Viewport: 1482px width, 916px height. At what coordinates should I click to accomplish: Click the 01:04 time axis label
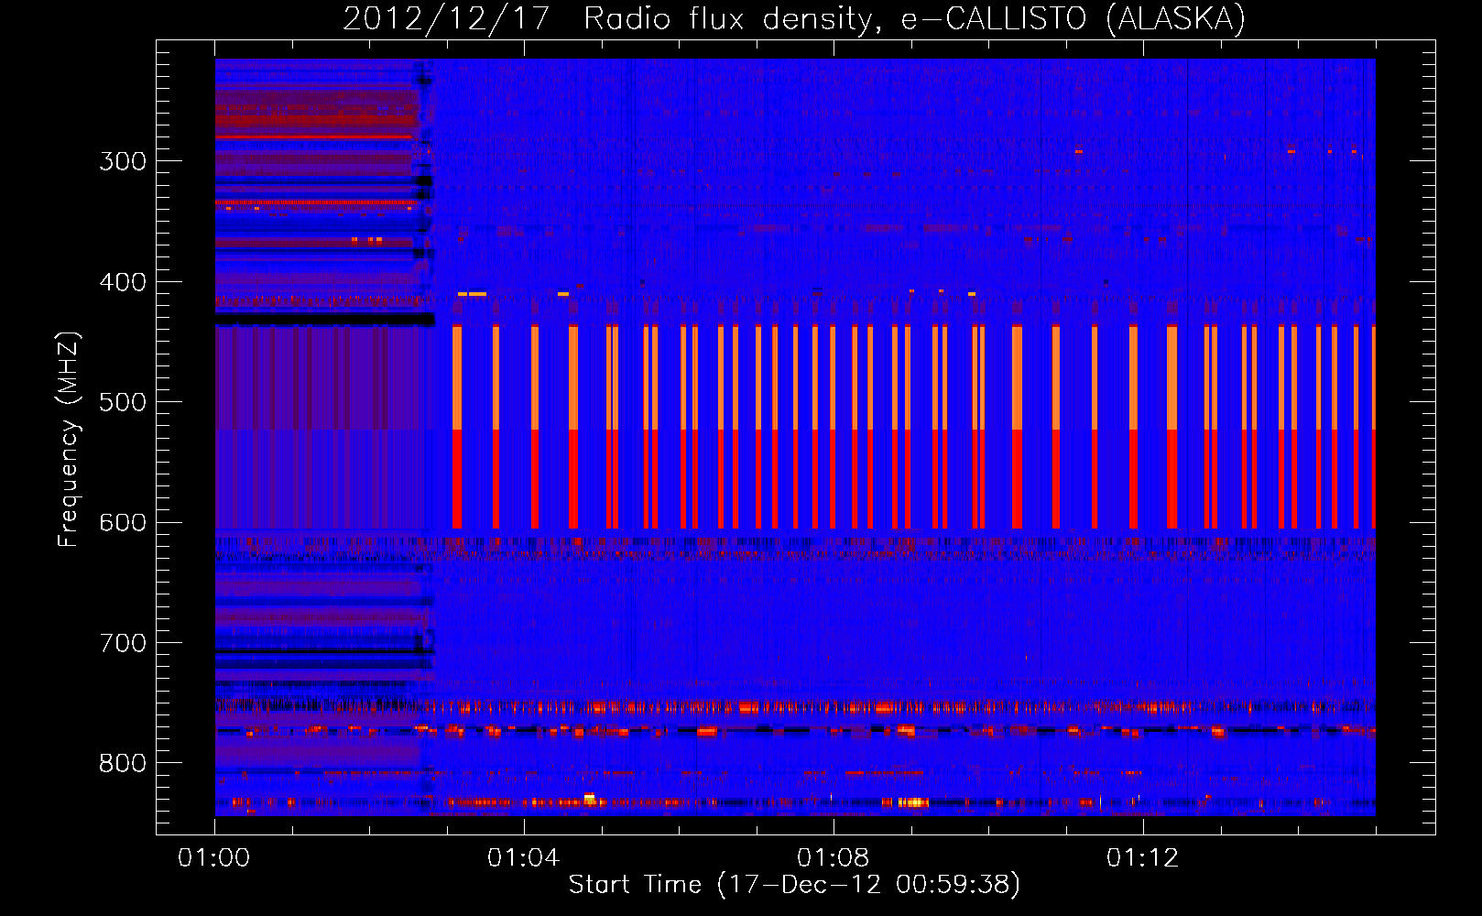[x=524, y=858]
